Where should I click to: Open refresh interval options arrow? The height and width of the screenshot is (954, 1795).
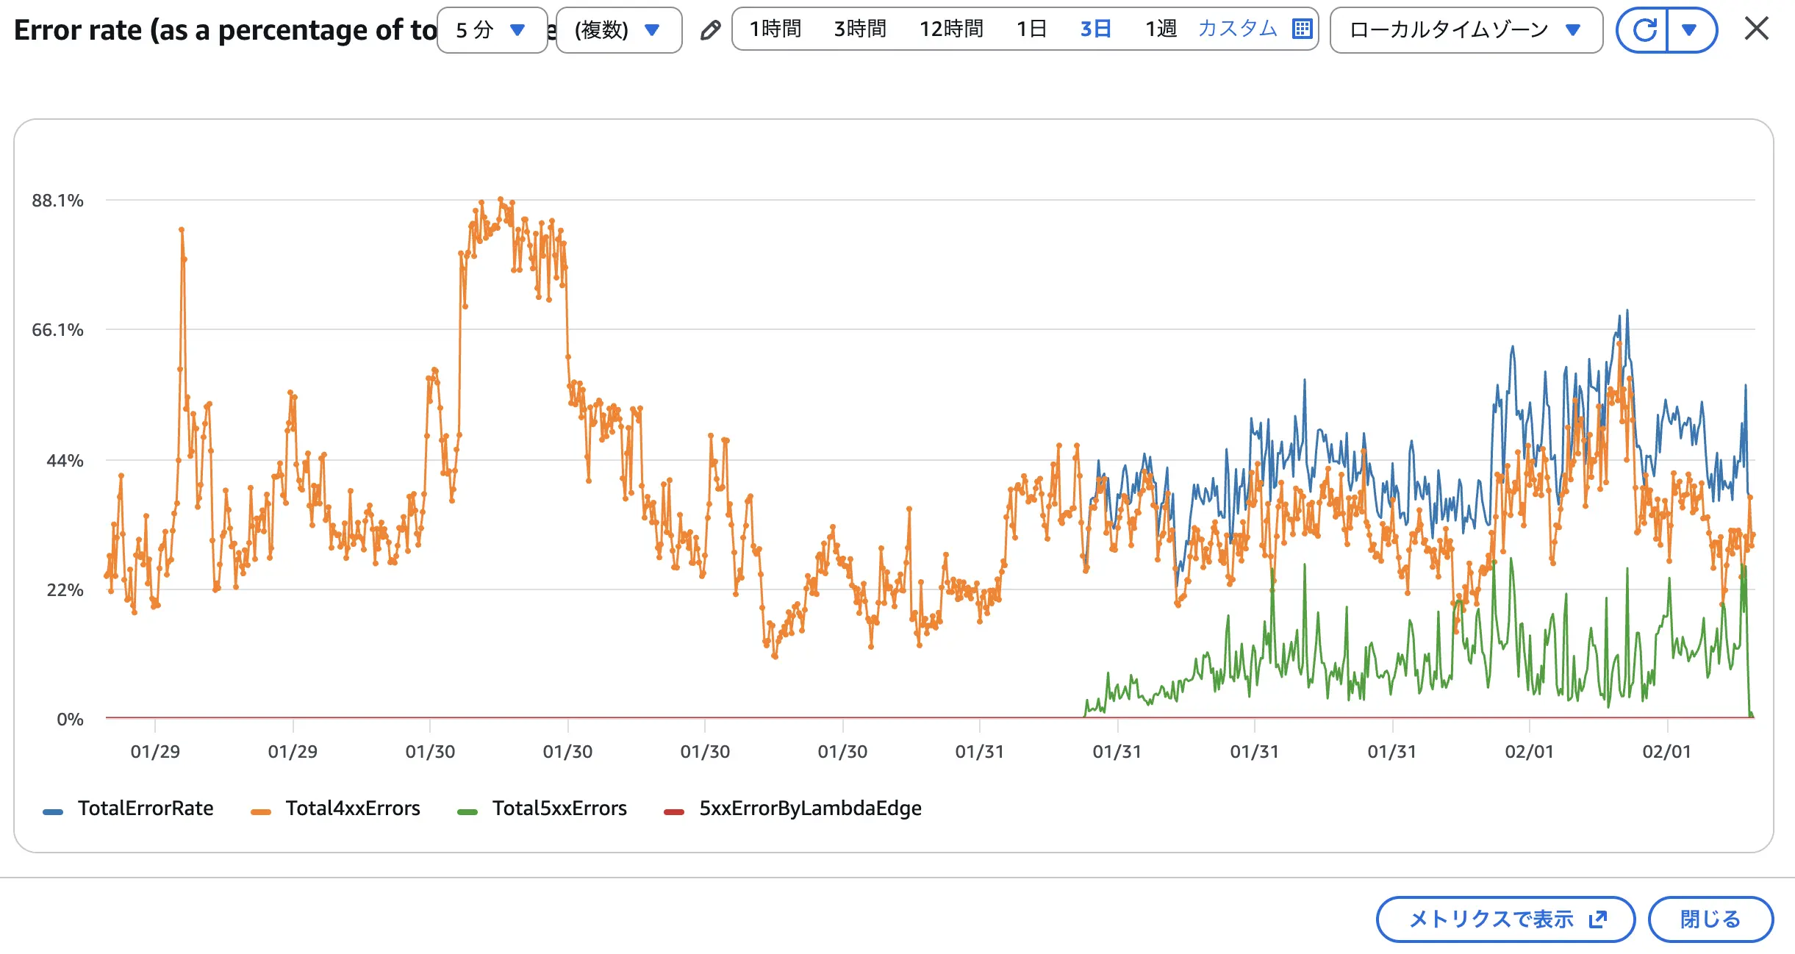tap(1690, 30)
